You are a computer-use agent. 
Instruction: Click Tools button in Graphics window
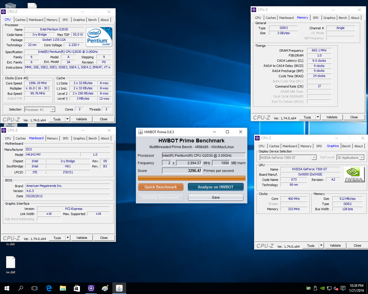click(x=311, y=245)
